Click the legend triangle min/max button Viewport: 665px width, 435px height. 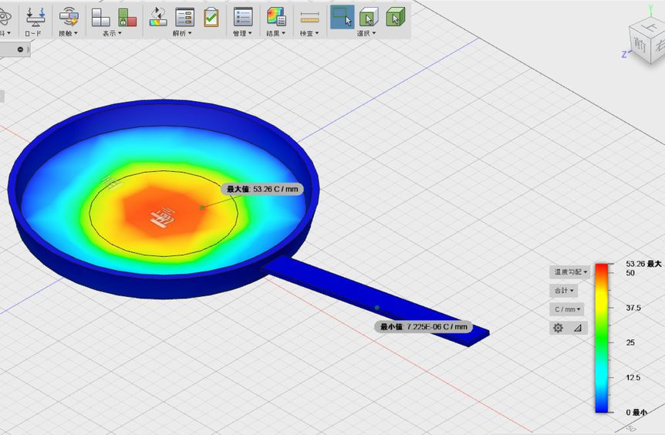[578, 328]
